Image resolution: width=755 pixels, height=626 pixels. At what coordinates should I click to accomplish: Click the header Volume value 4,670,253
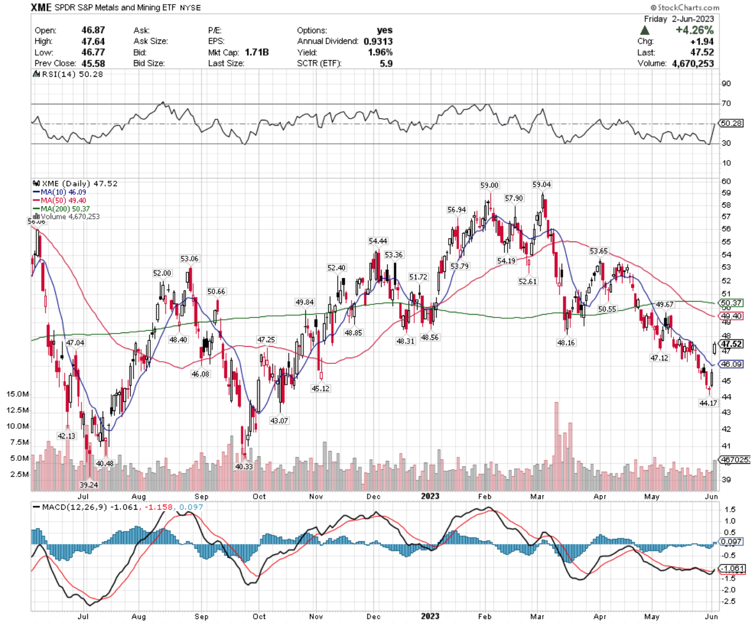(x=693, y=63)
